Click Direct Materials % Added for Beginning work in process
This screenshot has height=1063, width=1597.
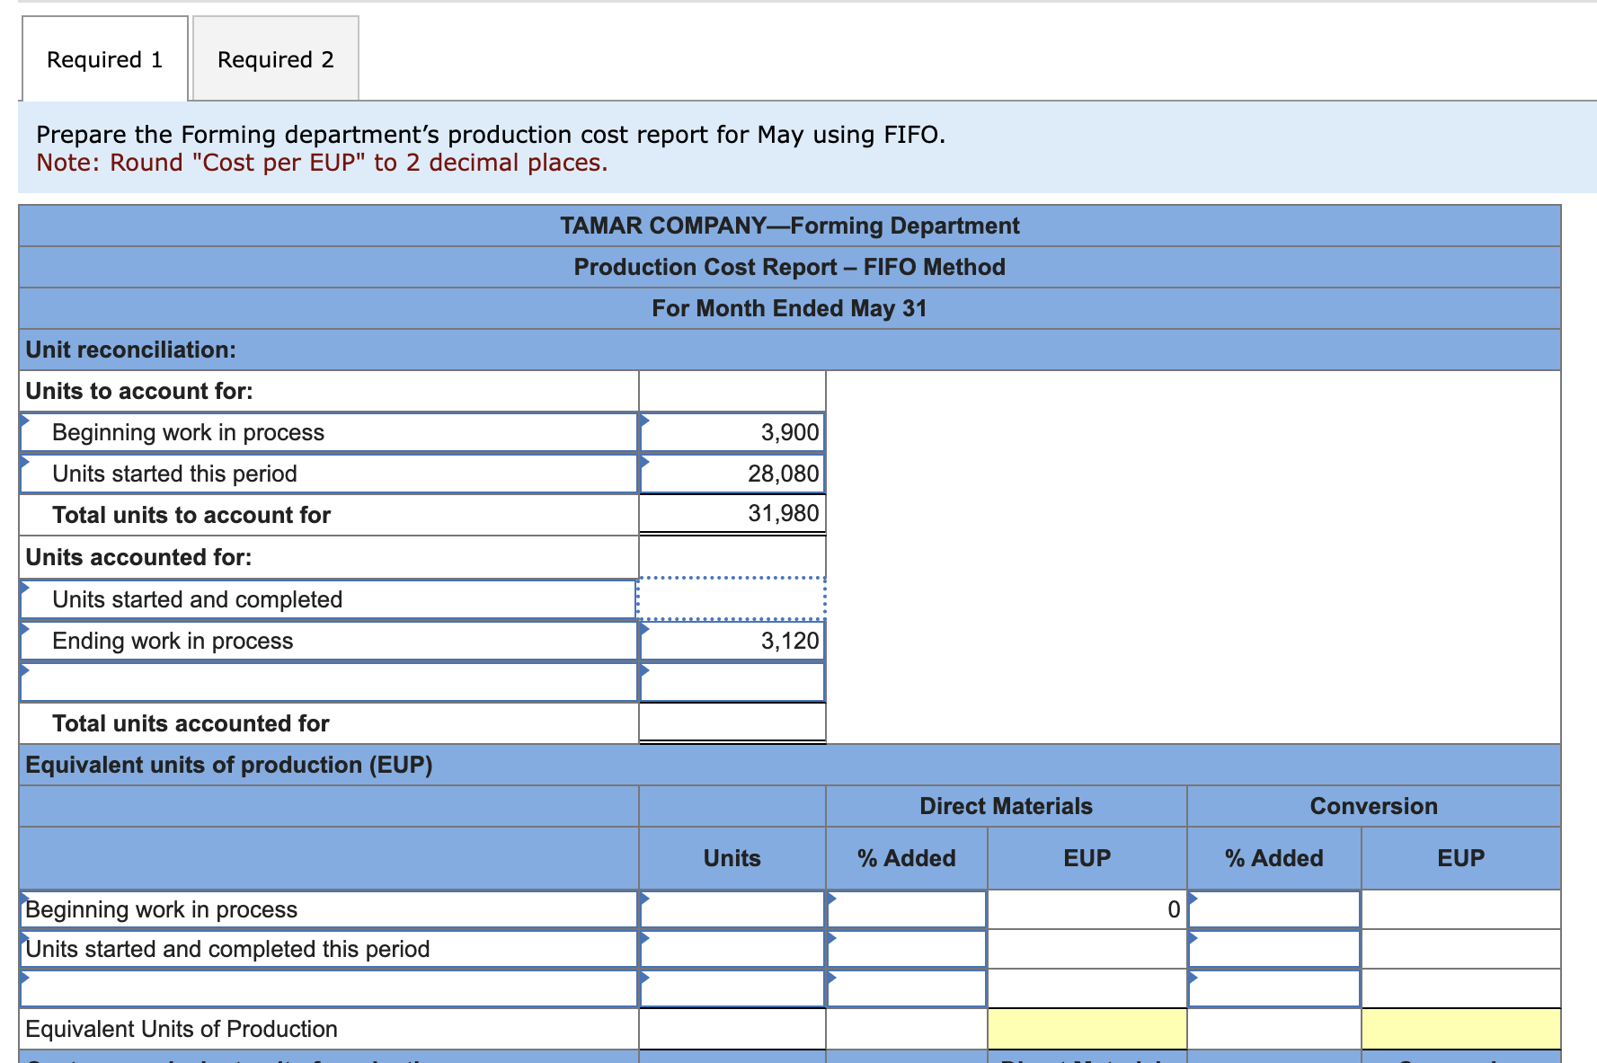pos(907,909)
